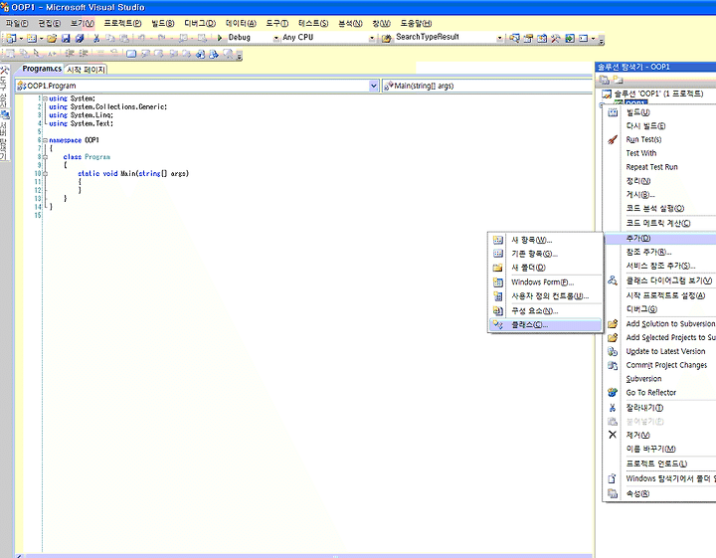Collapse the static void Main method block
Screen dimensions: 716x558
(45, 173)
